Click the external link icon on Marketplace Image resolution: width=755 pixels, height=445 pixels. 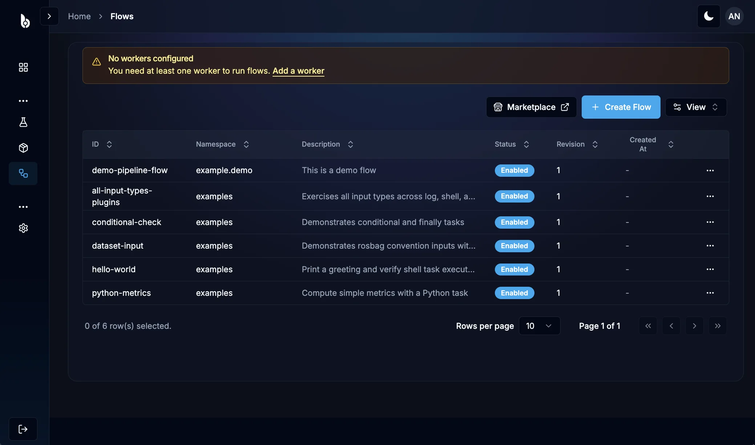[565, 107]
